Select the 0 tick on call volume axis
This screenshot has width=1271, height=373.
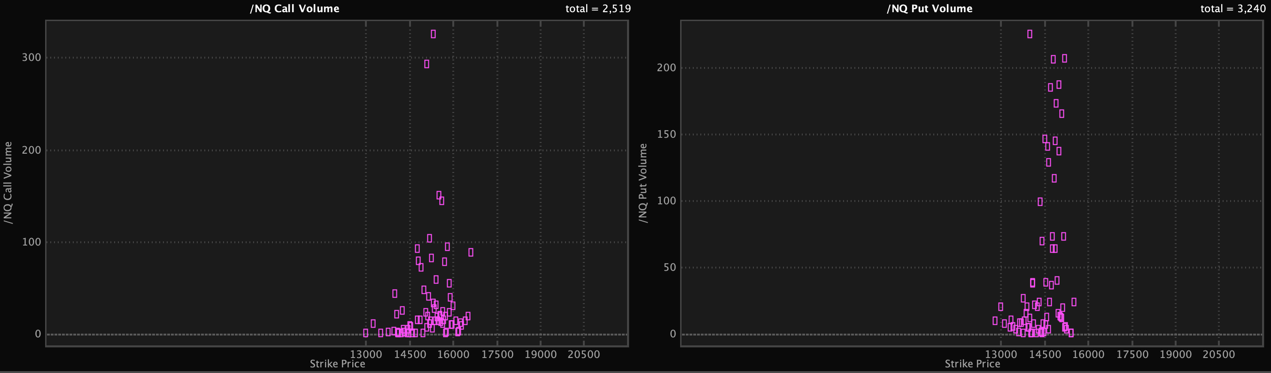[38, 334]
